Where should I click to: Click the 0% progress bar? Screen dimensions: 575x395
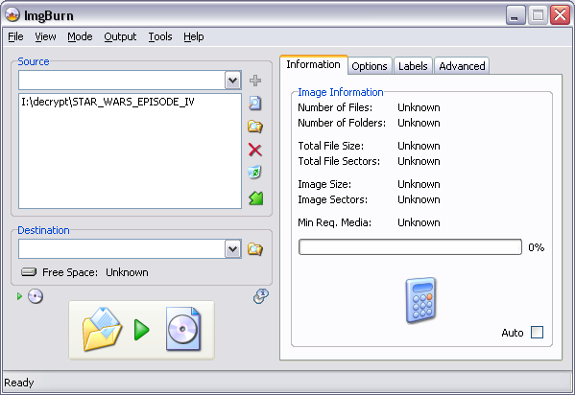(x=410, y=247)
